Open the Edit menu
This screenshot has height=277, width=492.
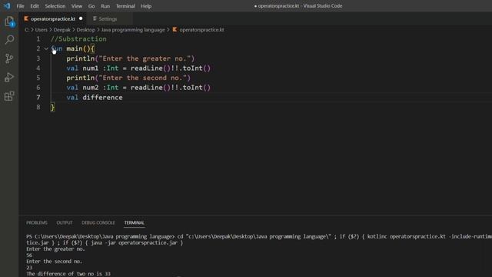tap(35, 6)
